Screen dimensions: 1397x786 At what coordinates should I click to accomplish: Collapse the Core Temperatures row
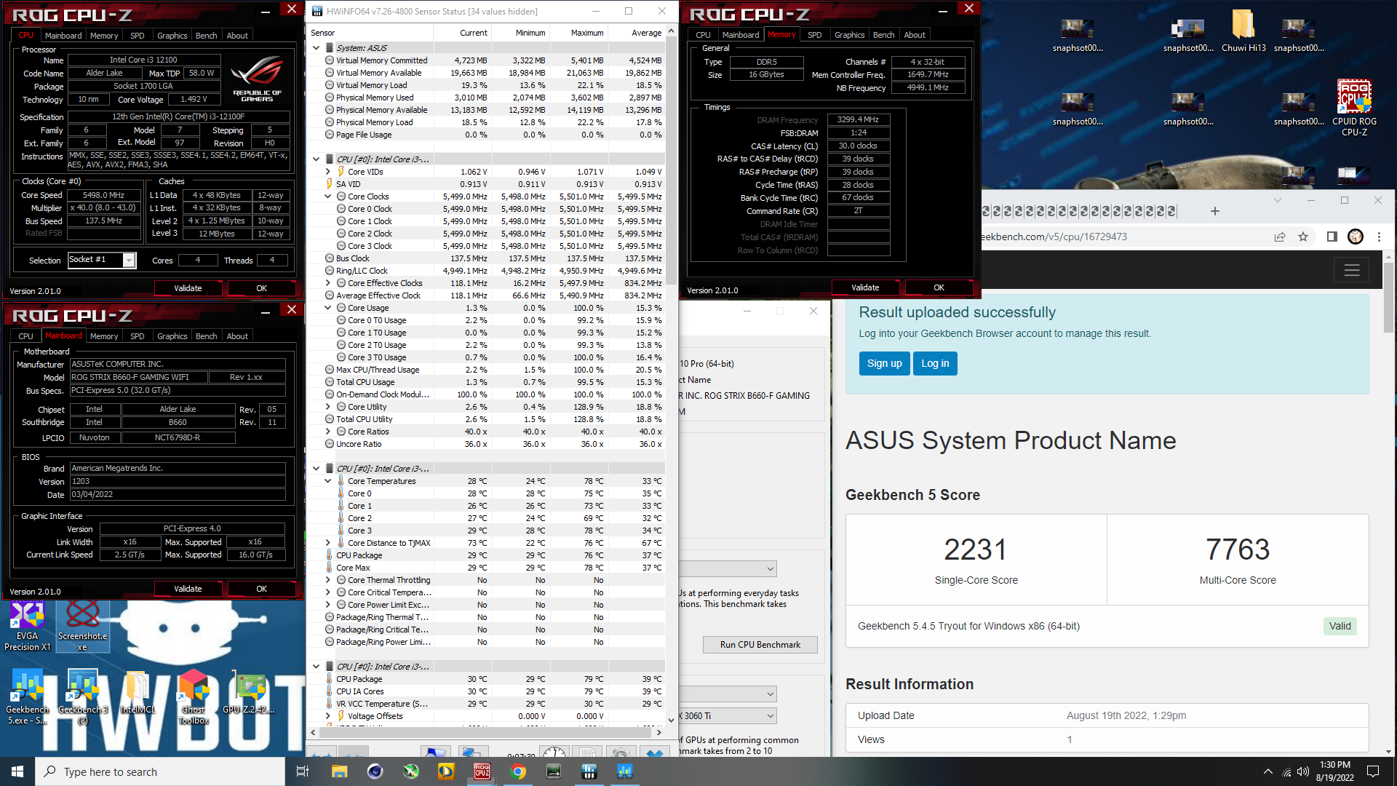(x=327, y=481)
